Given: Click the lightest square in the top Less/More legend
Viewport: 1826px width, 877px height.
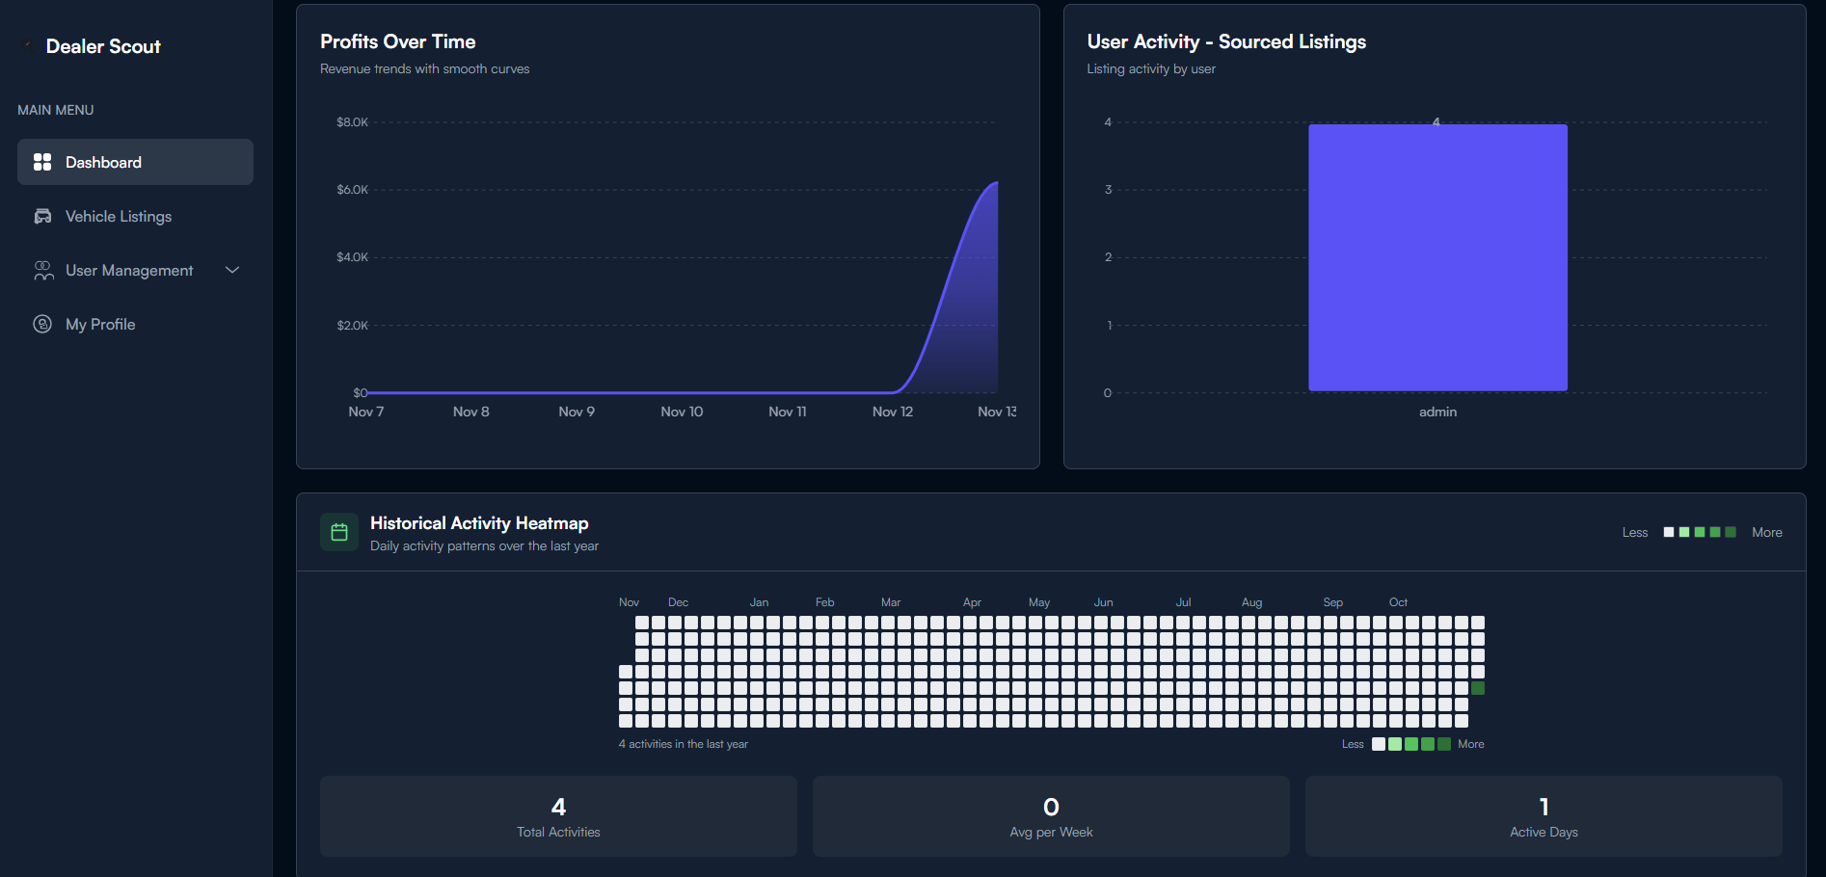Looking at the screenshot, I should point(1668,532).
